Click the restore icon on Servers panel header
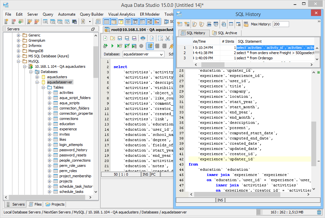 point(93,29)
